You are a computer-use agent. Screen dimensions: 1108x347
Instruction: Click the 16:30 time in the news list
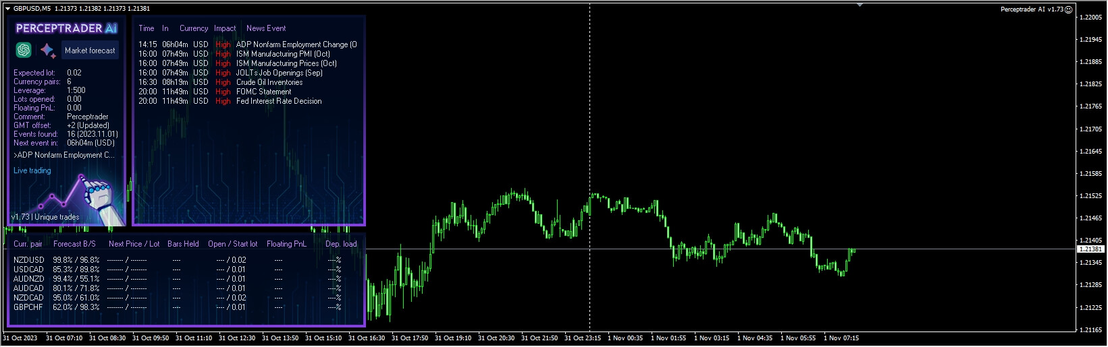point(148,82)
